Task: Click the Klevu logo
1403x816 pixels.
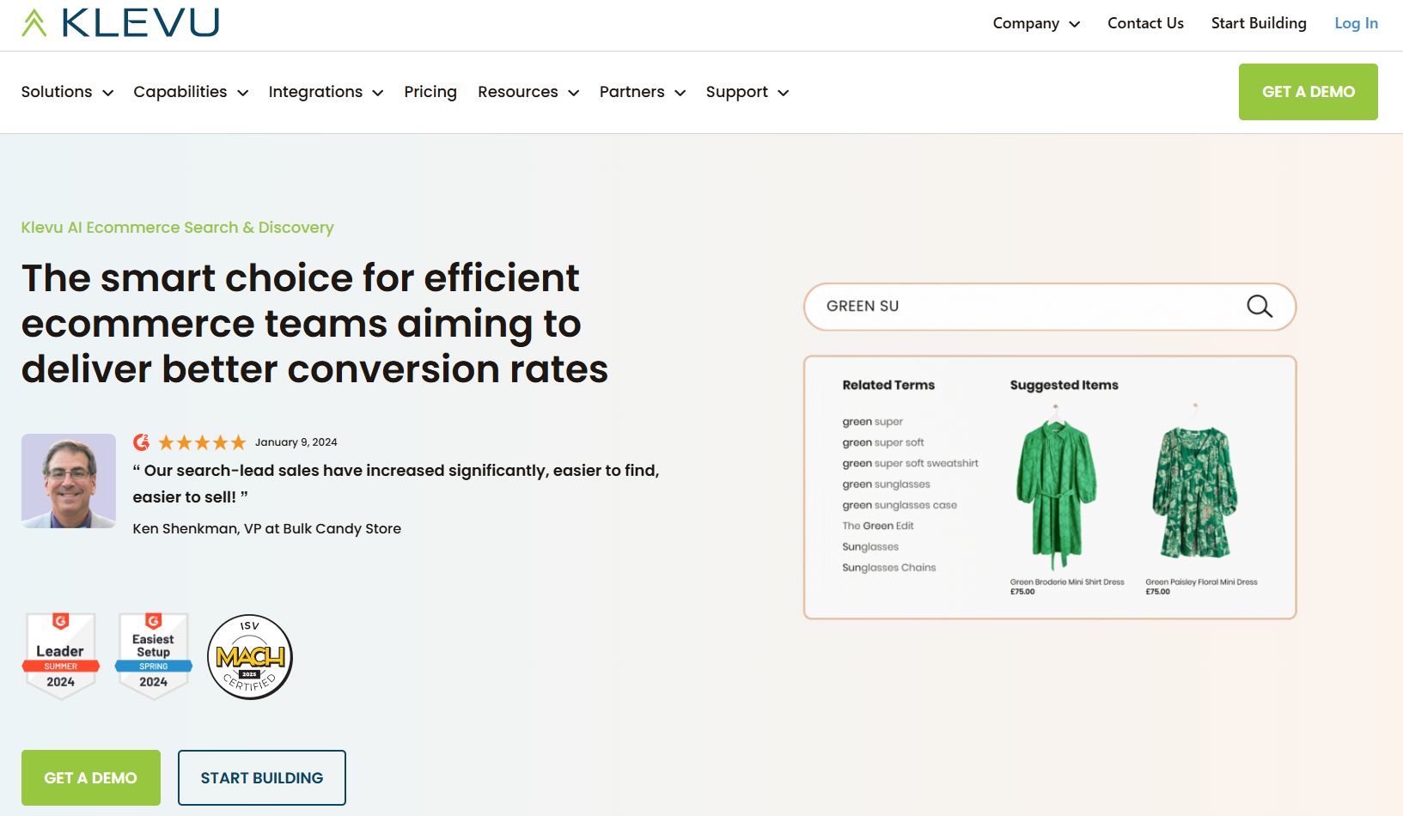Action: pyautogui.click(x=120, y=22)
